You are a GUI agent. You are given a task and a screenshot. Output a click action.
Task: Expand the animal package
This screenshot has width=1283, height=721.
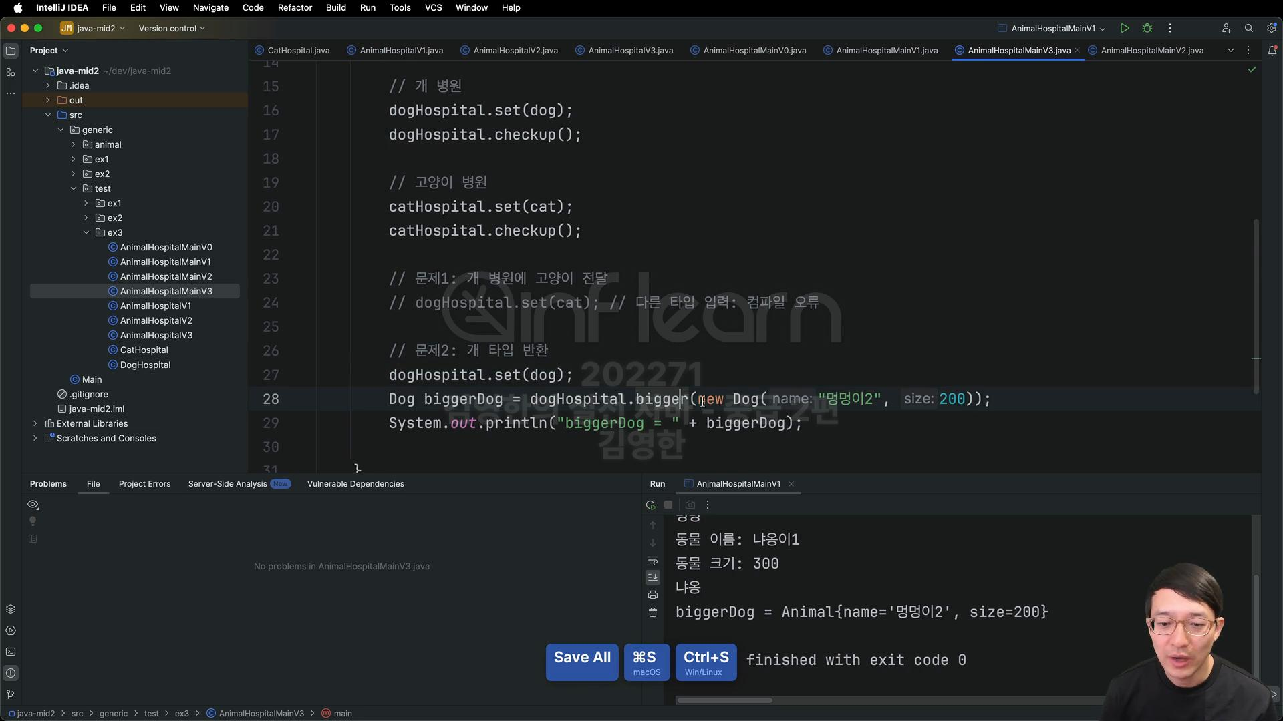pyautogui.click(x=74, y=144)
